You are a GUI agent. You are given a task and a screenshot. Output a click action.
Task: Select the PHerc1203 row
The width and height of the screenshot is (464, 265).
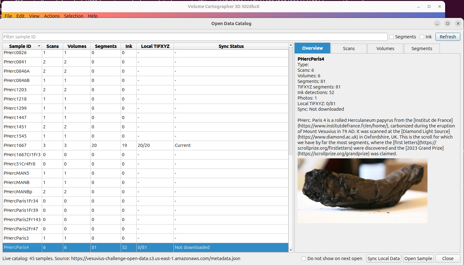tap(146, 90)
